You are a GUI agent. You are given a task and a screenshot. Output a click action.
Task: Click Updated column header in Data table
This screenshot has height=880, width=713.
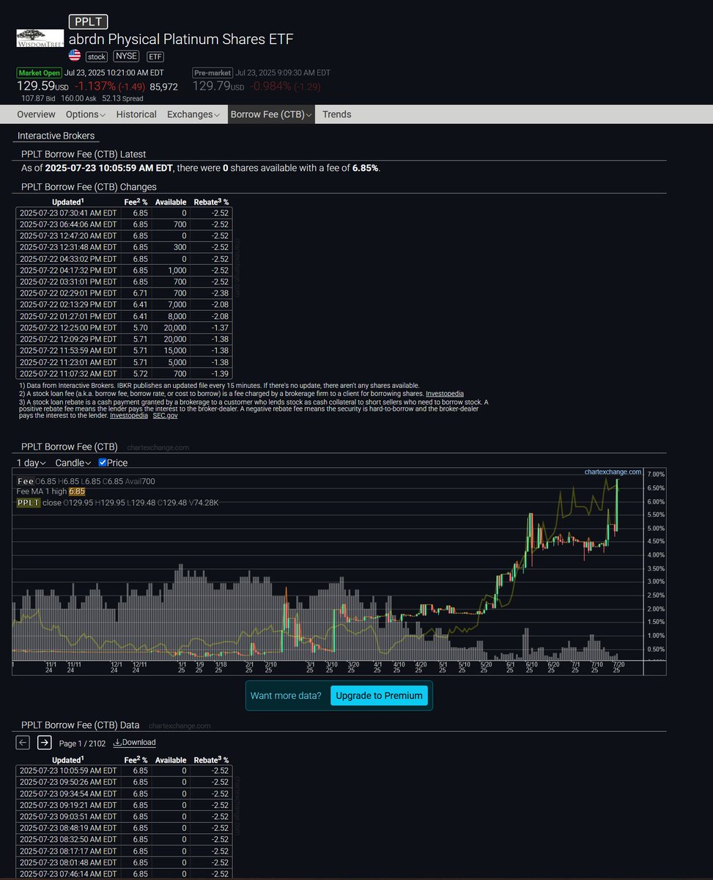click(x=68, y=760)
